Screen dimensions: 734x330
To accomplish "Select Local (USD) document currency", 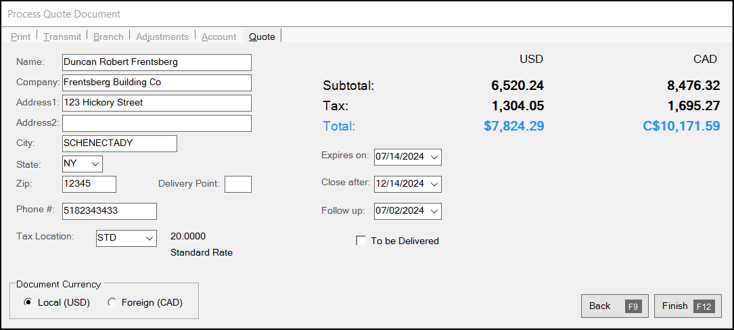I will tap(28, 302).
